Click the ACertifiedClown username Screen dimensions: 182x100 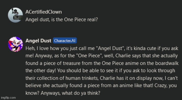(x=44, y=12)
